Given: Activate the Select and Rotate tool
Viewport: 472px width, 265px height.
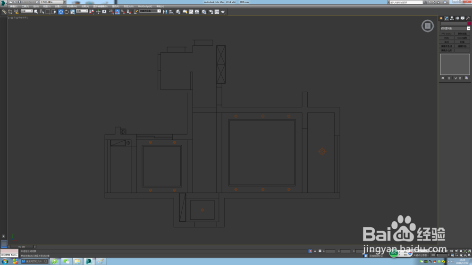Looking at the screenshot, I should (x=67, y=12).
